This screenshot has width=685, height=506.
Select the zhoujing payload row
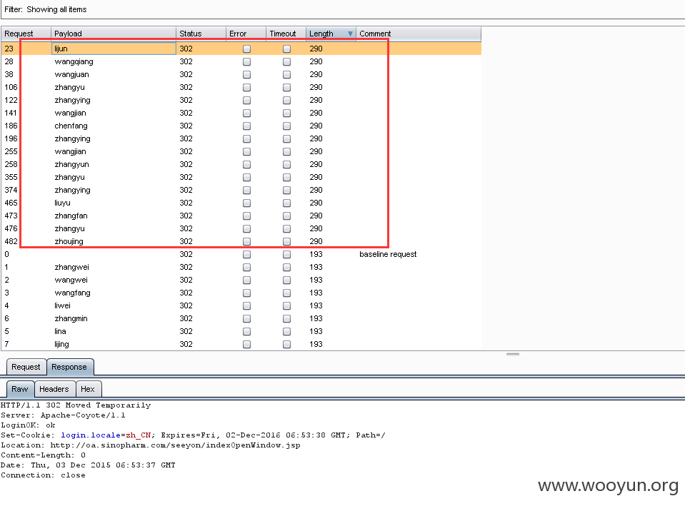pos(241,241)
